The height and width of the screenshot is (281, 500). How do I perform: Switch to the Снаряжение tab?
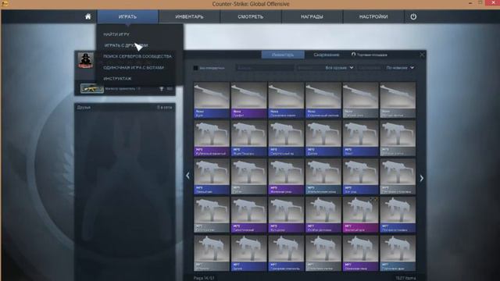[327, 55]
